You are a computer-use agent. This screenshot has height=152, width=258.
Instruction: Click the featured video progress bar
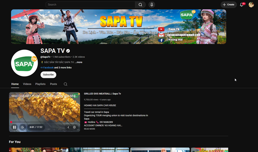click(x=44, y=122)
